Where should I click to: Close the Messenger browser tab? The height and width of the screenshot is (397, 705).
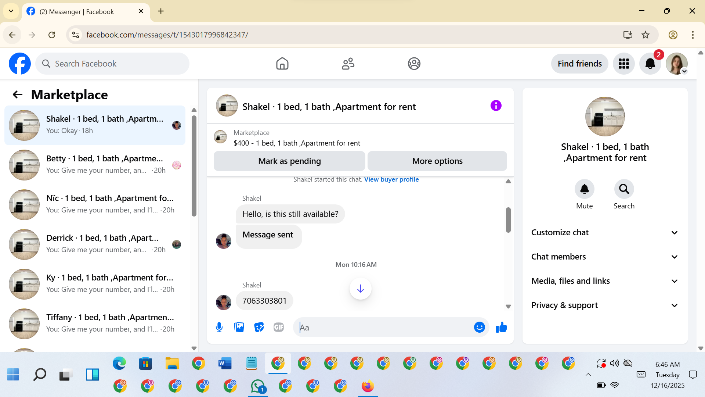click(141, 11)
